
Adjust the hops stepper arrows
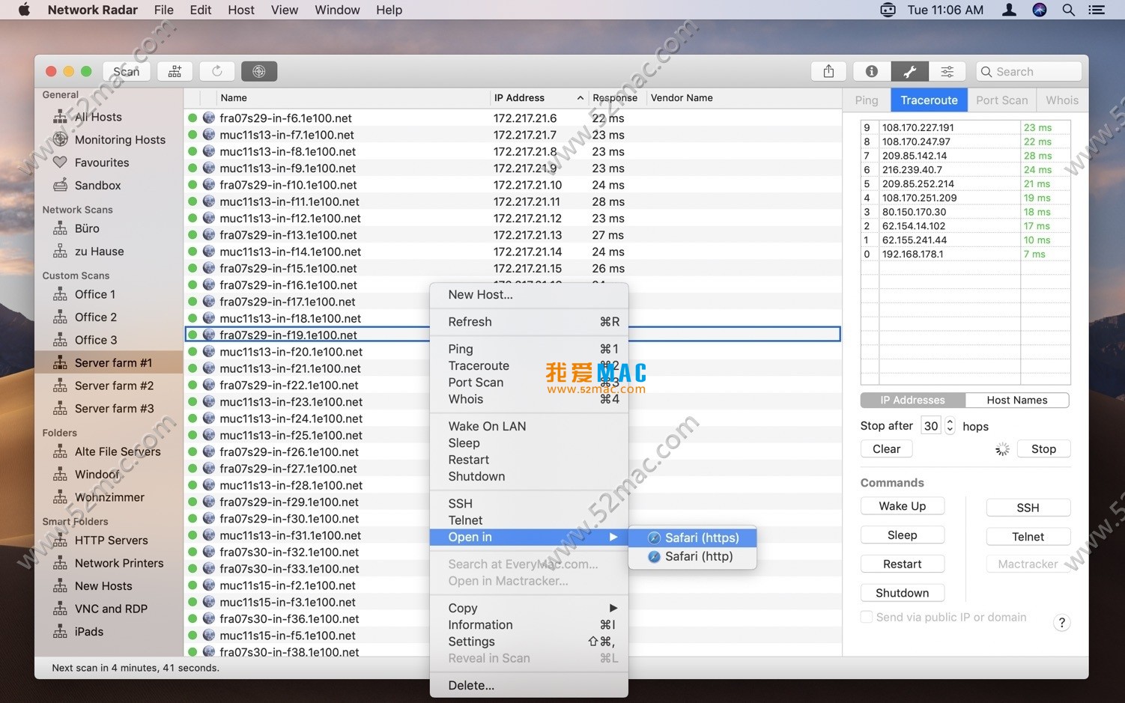tap(950, 425)
